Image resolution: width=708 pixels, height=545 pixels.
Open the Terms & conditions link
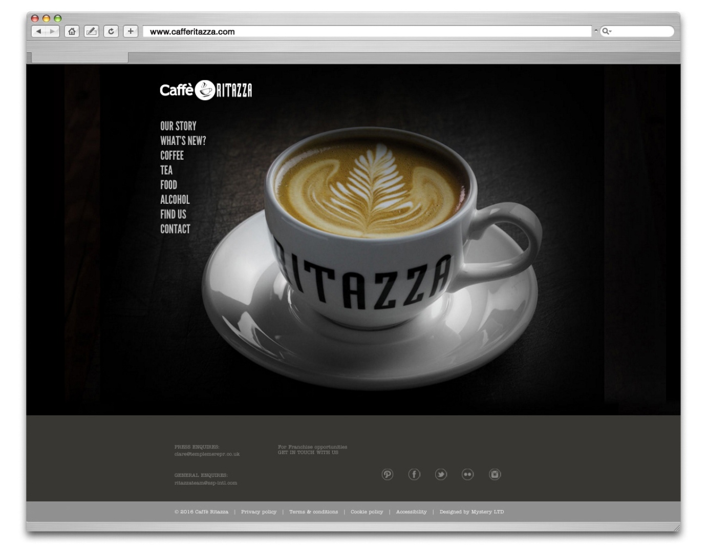coord(314,511)
